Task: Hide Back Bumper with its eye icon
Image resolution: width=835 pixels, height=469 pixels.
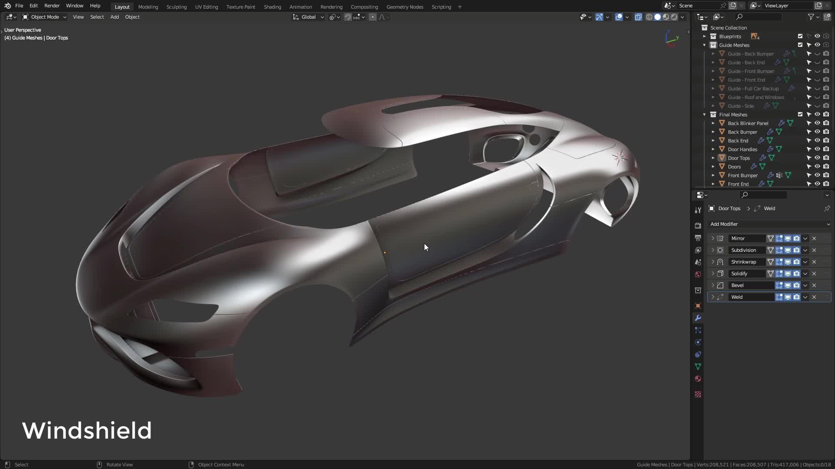Action: pyautogui.click(x=817, y=132)
